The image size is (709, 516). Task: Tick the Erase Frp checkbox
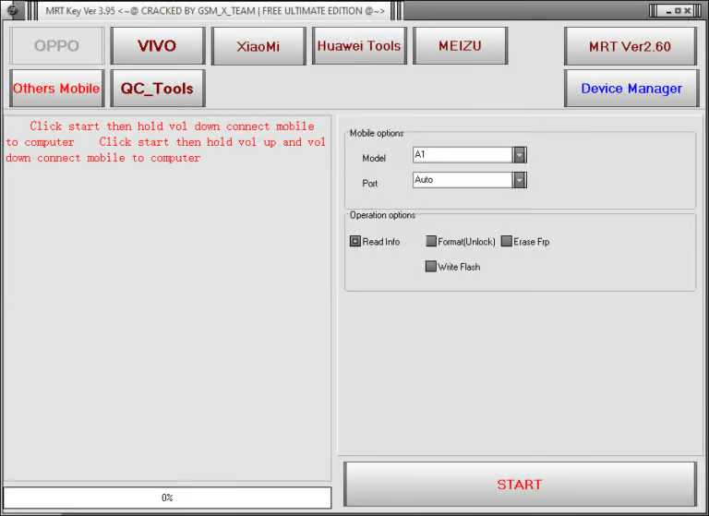coord(506,242)
